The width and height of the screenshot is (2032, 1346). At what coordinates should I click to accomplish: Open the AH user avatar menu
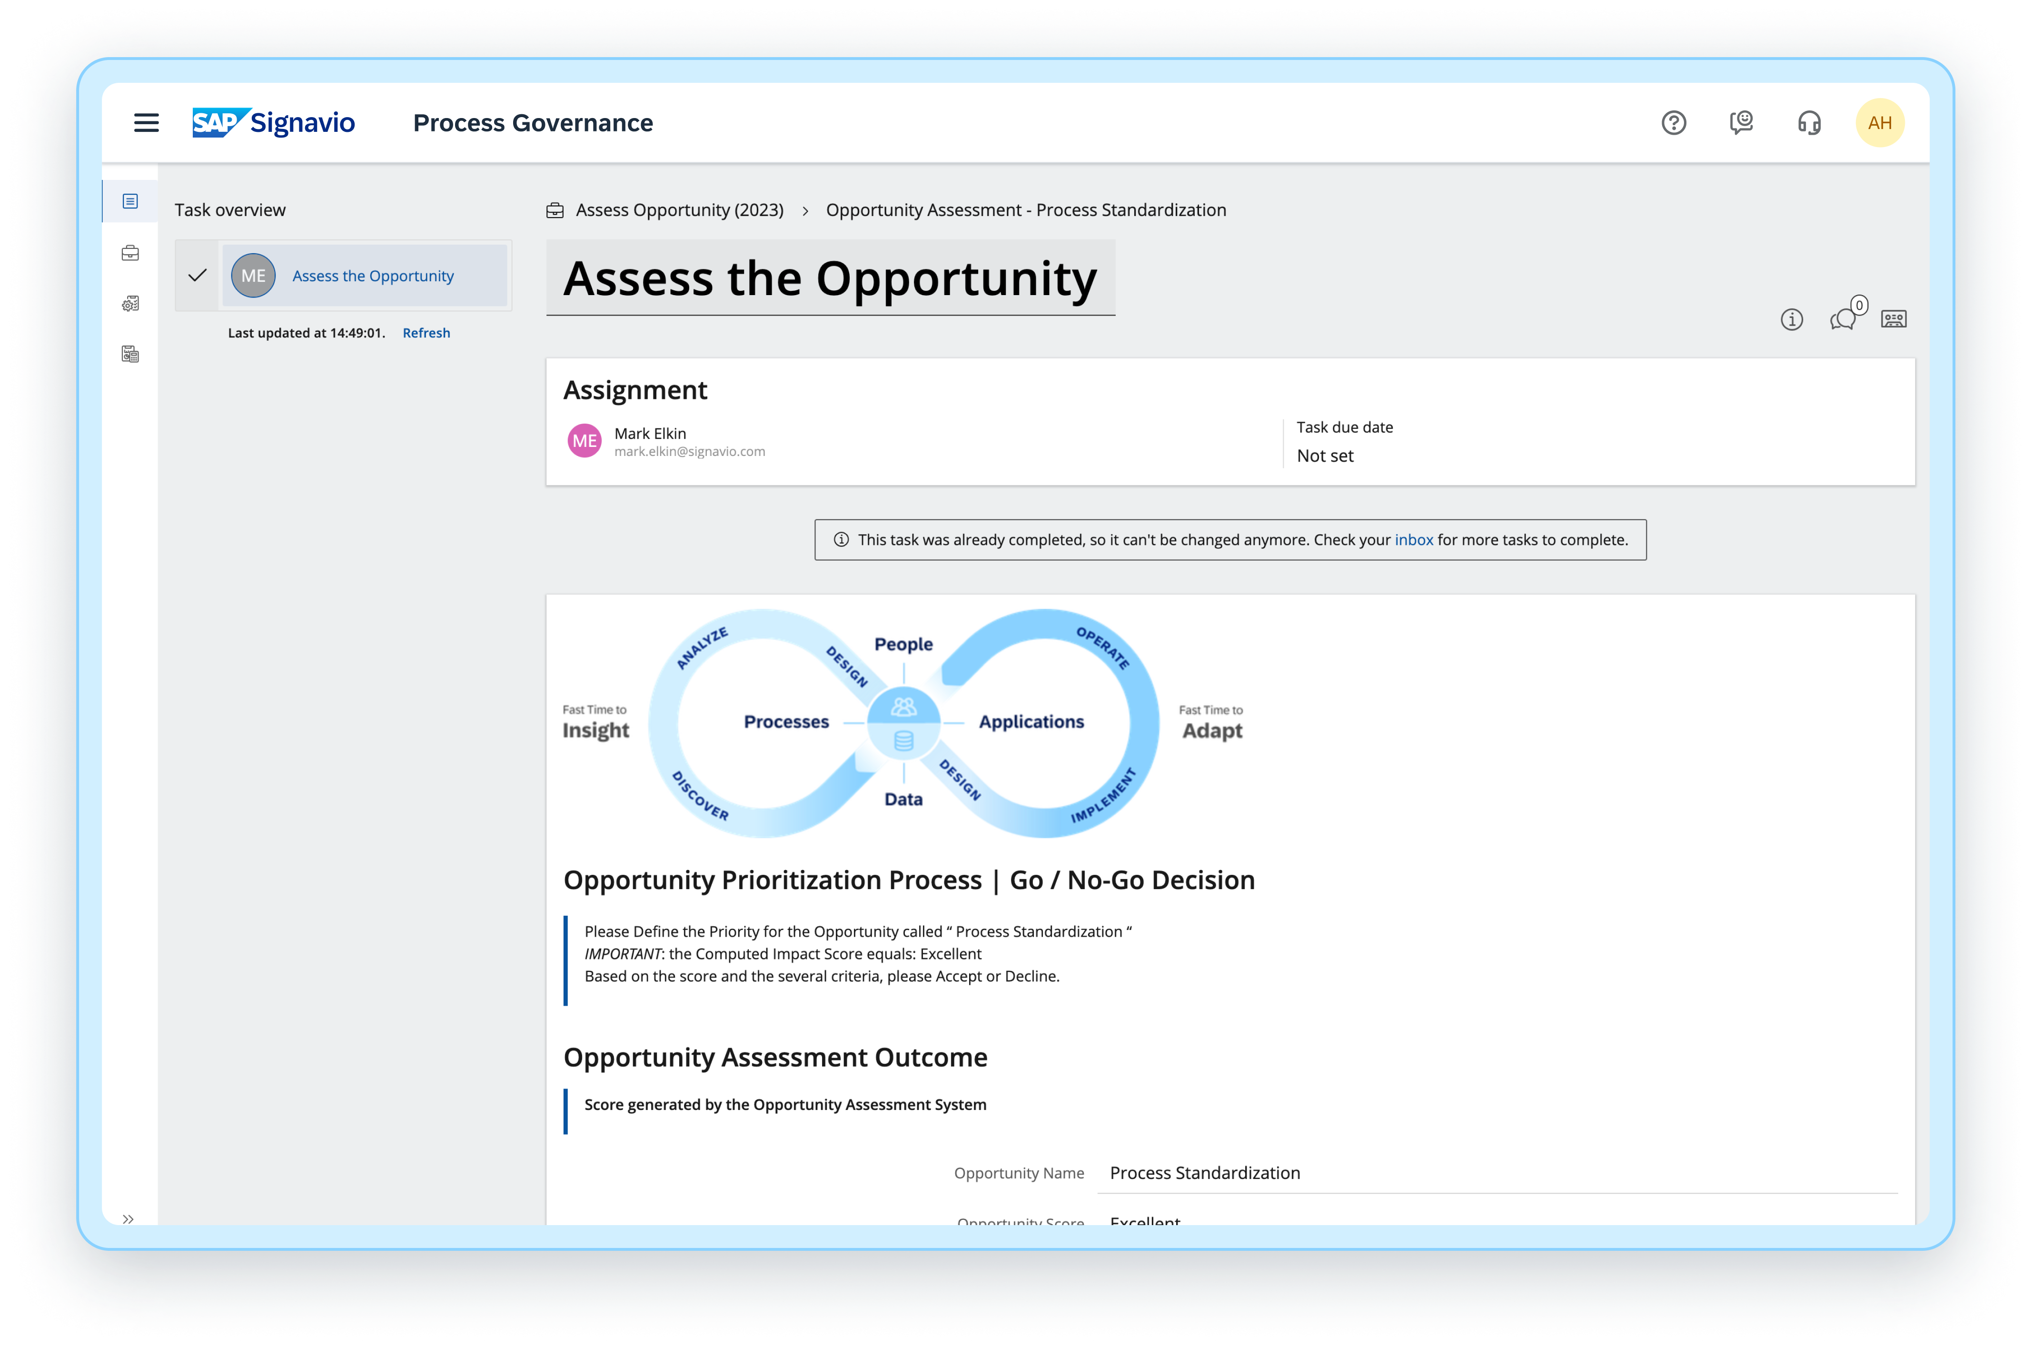point(1880,122)
